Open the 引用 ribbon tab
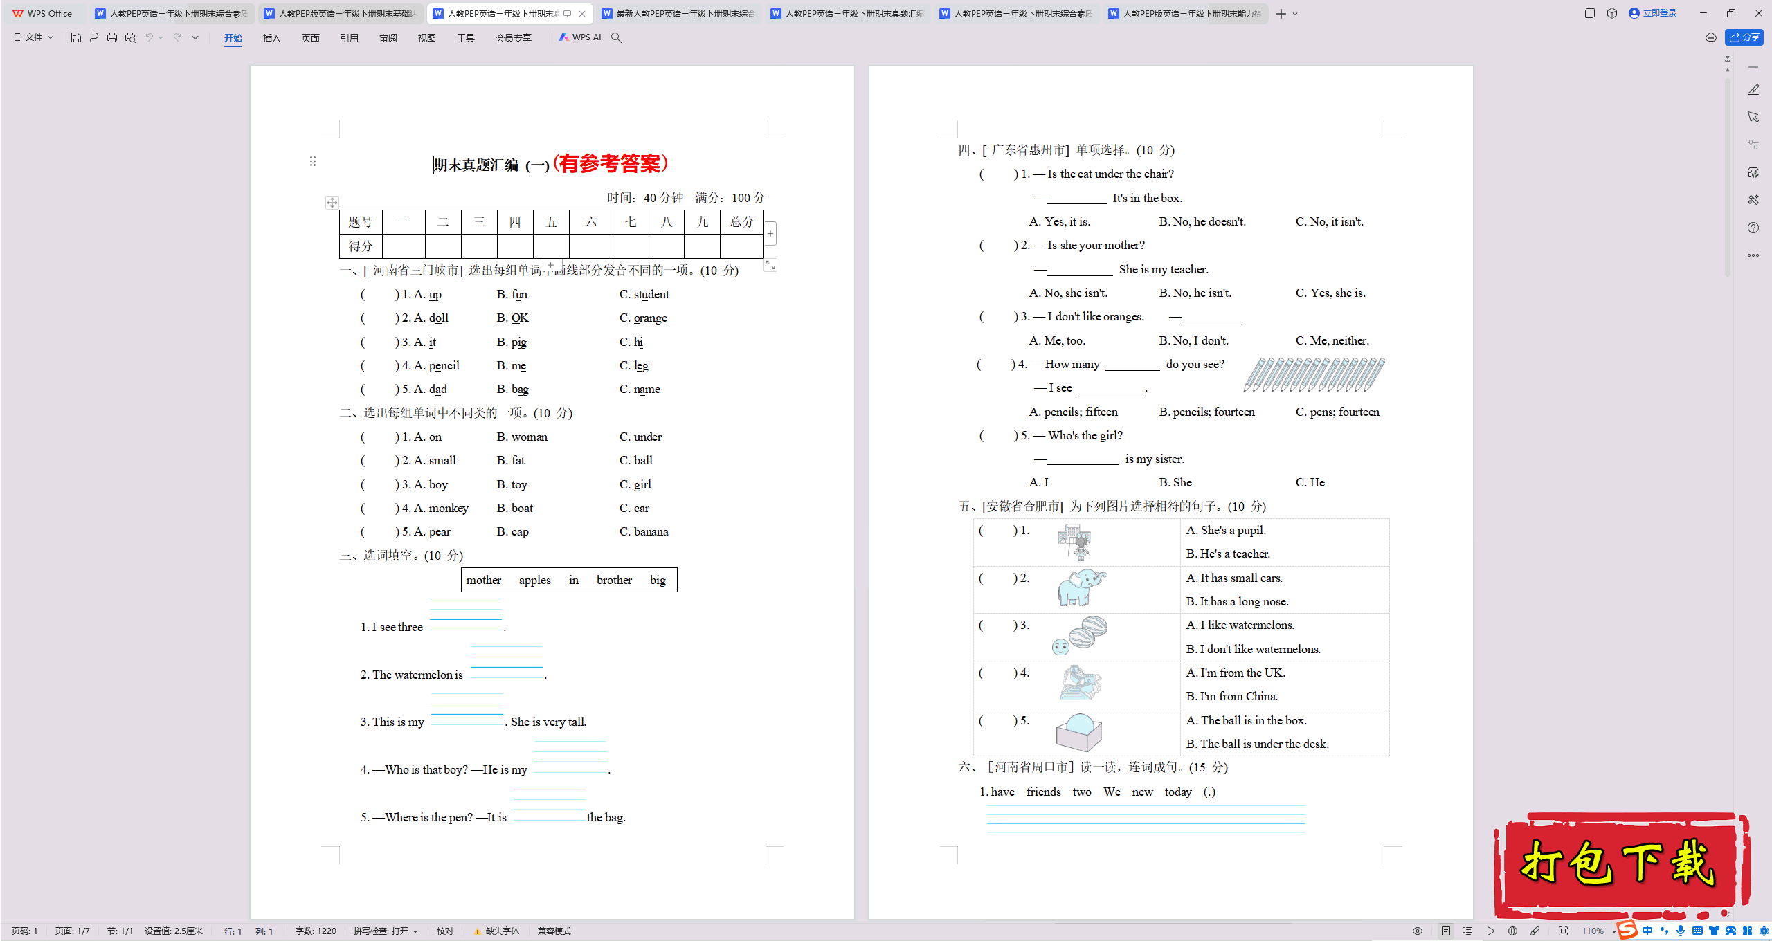The image size is (1772, 941). tap(350, 38)
